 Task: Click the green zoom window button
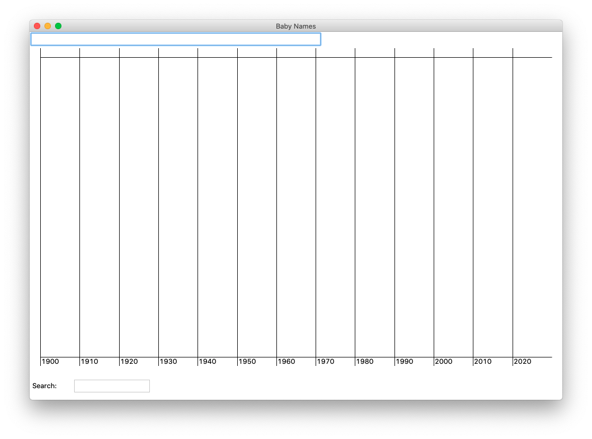58,25
